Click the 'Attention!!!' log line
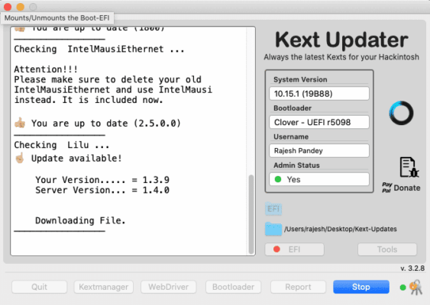The width and height of the screenshot is (430, 305). [x=46, y=69]
